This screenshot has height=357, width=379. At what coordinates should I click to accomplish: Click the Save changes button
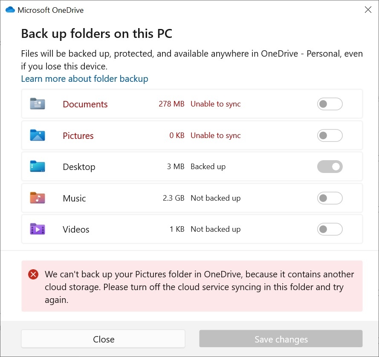tap(281, 340)
